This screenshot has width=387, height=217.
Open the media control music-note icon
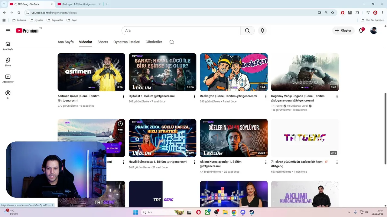click(368, 13)
